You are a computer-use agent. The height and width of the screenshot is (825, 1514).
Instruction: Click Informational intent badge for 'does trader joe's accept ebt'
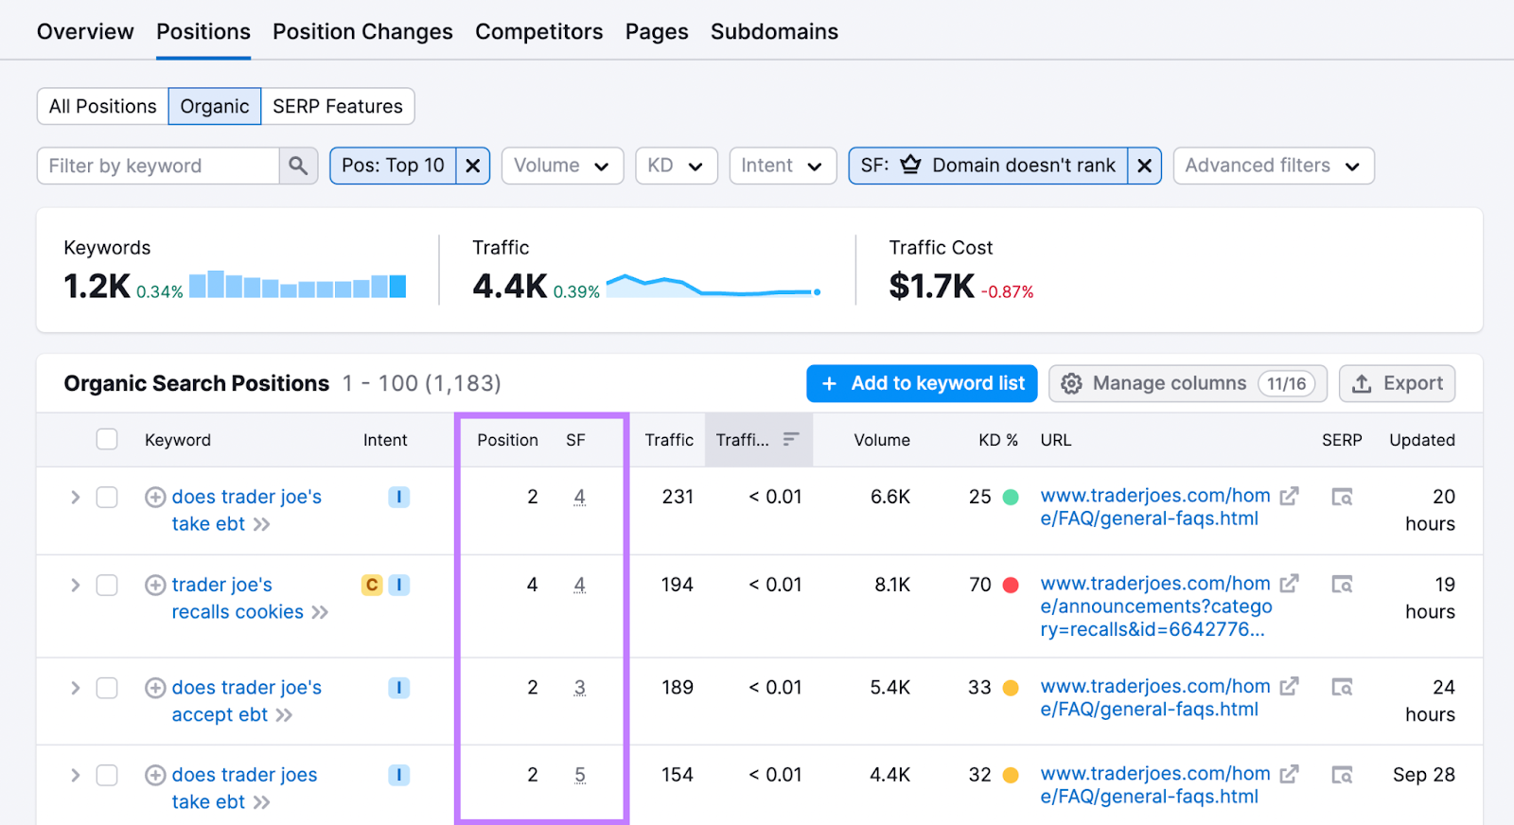pos(398,688)
